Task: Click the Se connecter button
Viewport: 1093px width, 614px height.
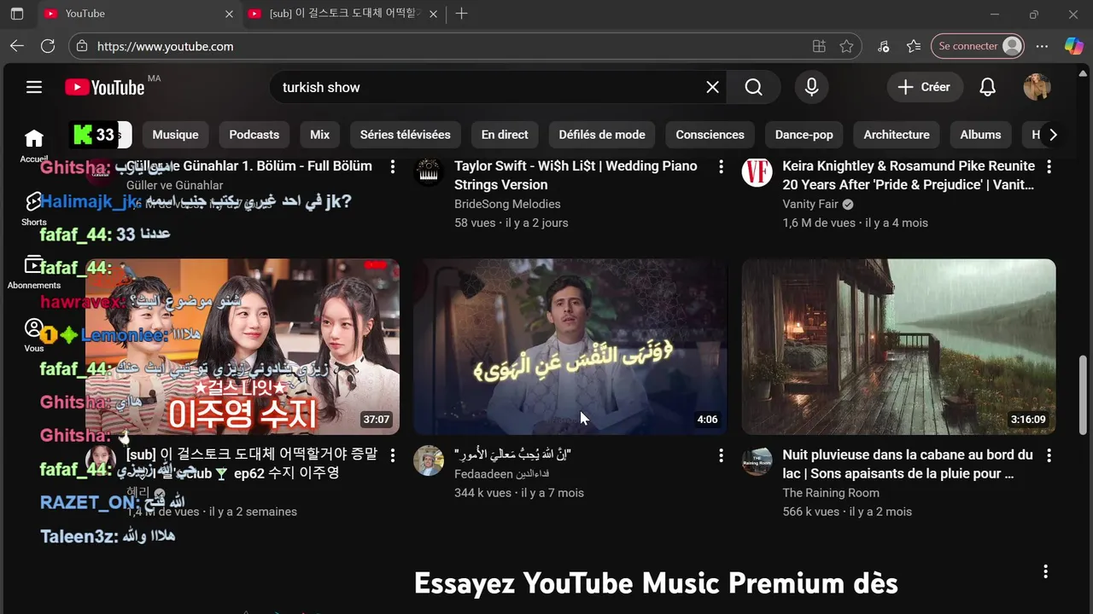Action: tap(978, 46)
